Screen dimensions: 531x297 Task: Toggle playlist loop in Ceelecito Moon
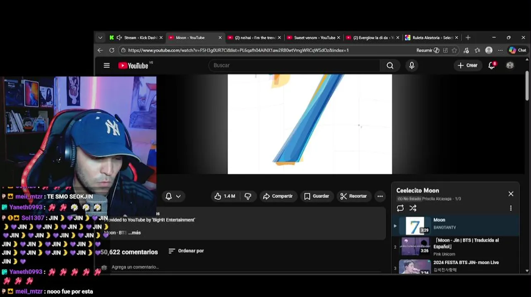(x=400, y=208)
